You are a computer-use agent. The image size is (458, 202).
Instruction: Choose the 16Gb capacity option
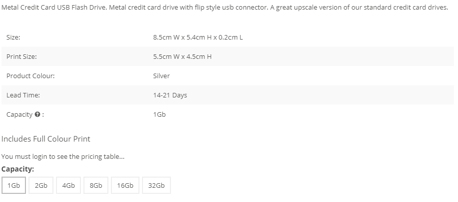pyautogui.click(x=125, y=185)
